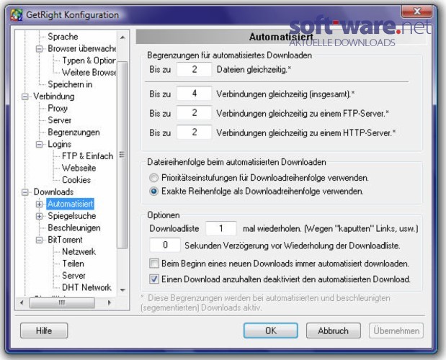
Task: Select the Spiegelsuche tree label
Action: [x=71, y=216]
